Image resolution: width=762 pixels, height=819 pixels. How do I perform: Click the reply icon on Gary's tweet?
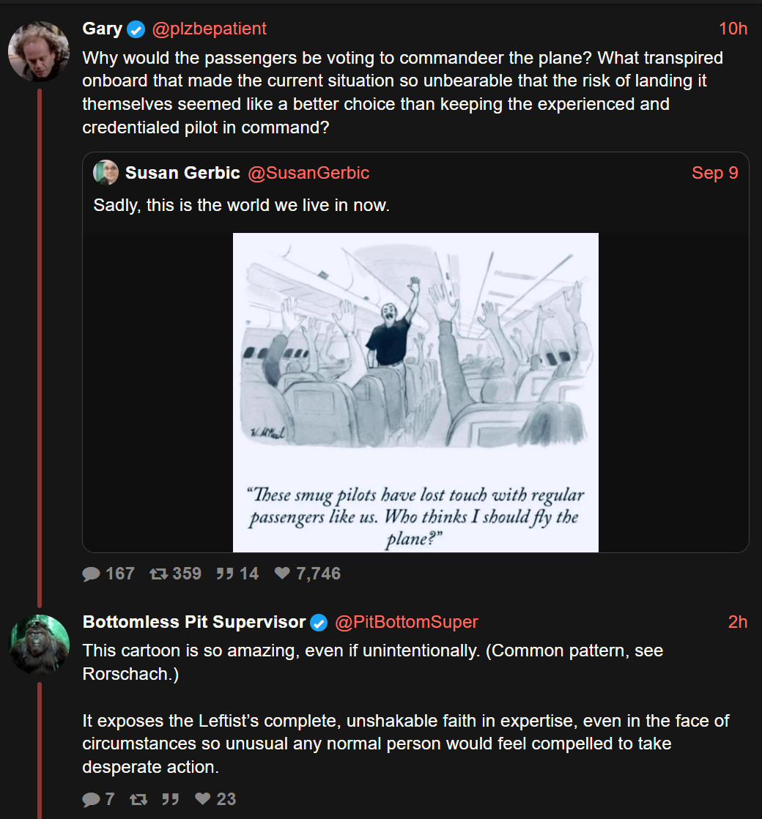(92, 574)
